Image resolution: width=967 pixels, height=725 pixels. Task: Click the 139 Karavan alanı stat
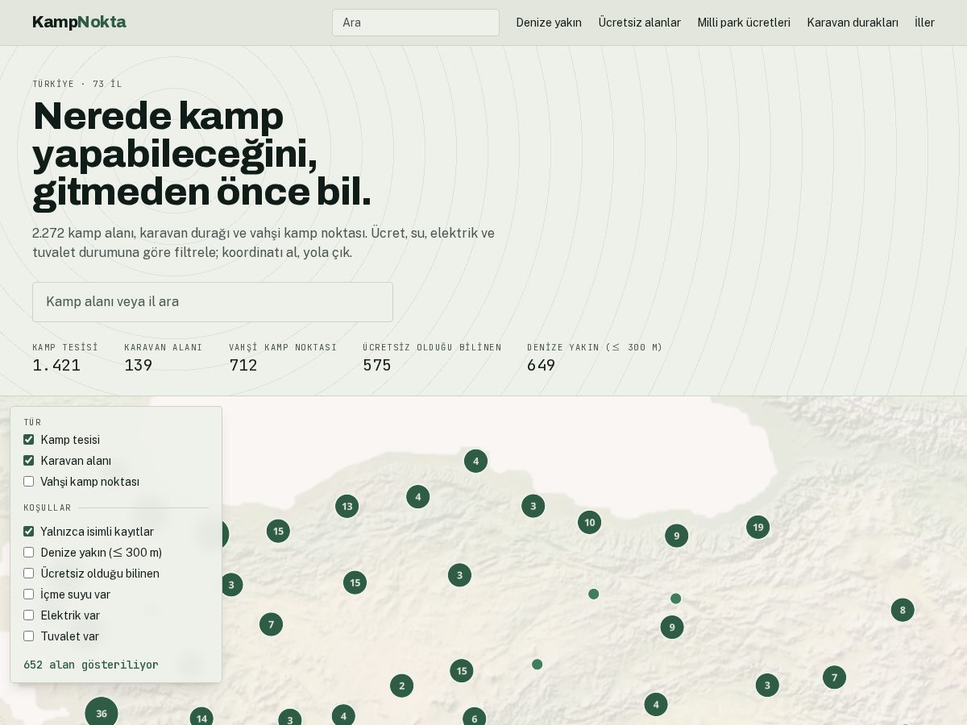click(x=163, y=358)
